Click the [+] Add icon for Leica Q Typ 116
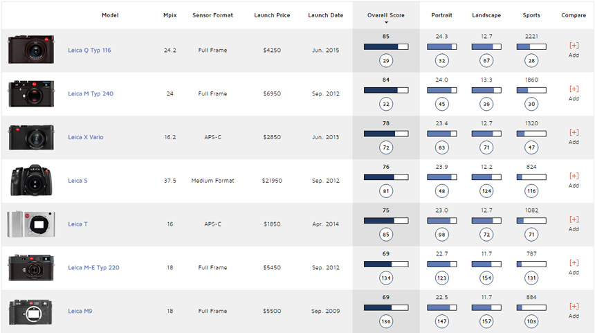The width and height of the screenshot is (595, 333). click(574, 46)
